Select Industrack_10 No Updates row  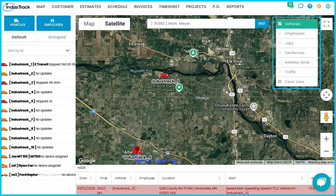point(38,148)
